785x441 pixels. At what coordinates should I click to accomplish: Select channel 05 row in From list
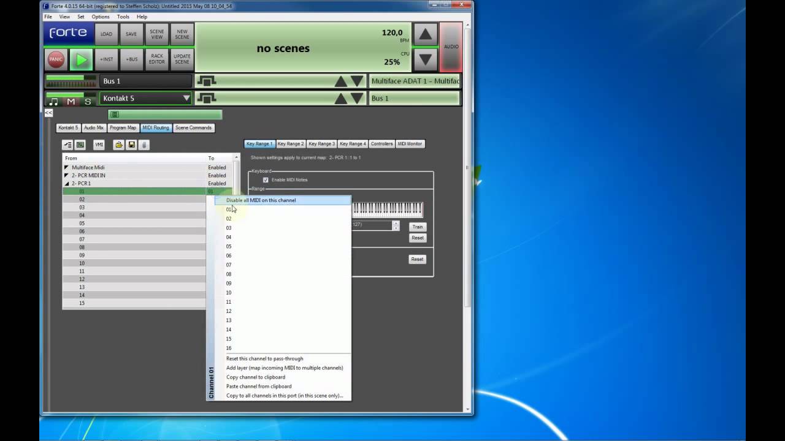134,223
